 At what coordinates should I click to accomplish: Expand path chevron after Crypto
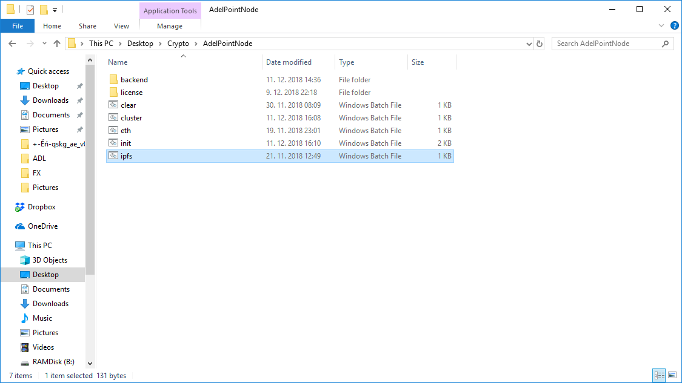click(196, 44)
